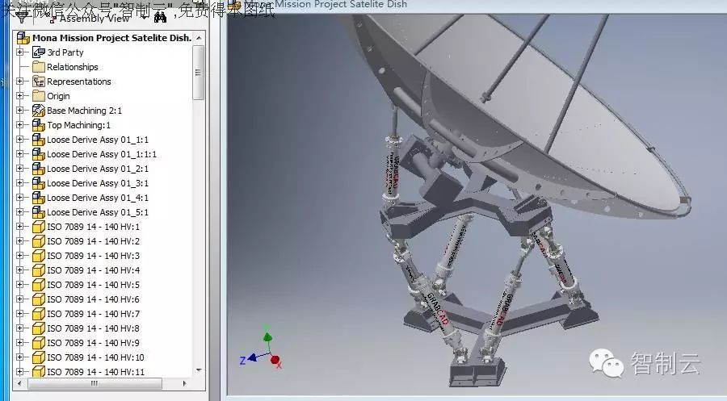Click the Representations folder icon
The height and width of the screenshot is (401, 727).
[x=38, y=81]
